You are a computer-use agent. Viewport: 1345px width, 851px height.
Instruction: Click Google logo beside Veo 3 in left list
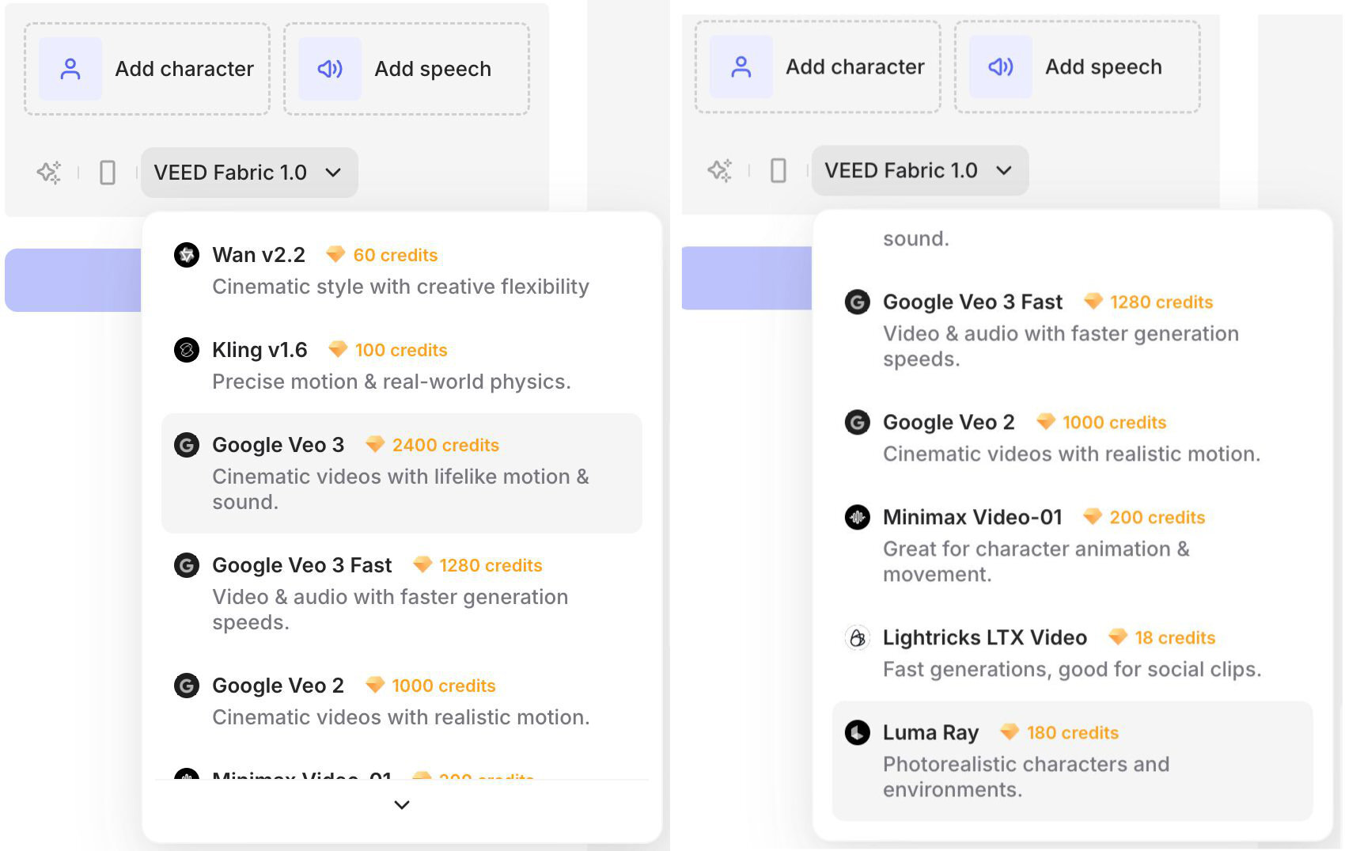(187, 445)
